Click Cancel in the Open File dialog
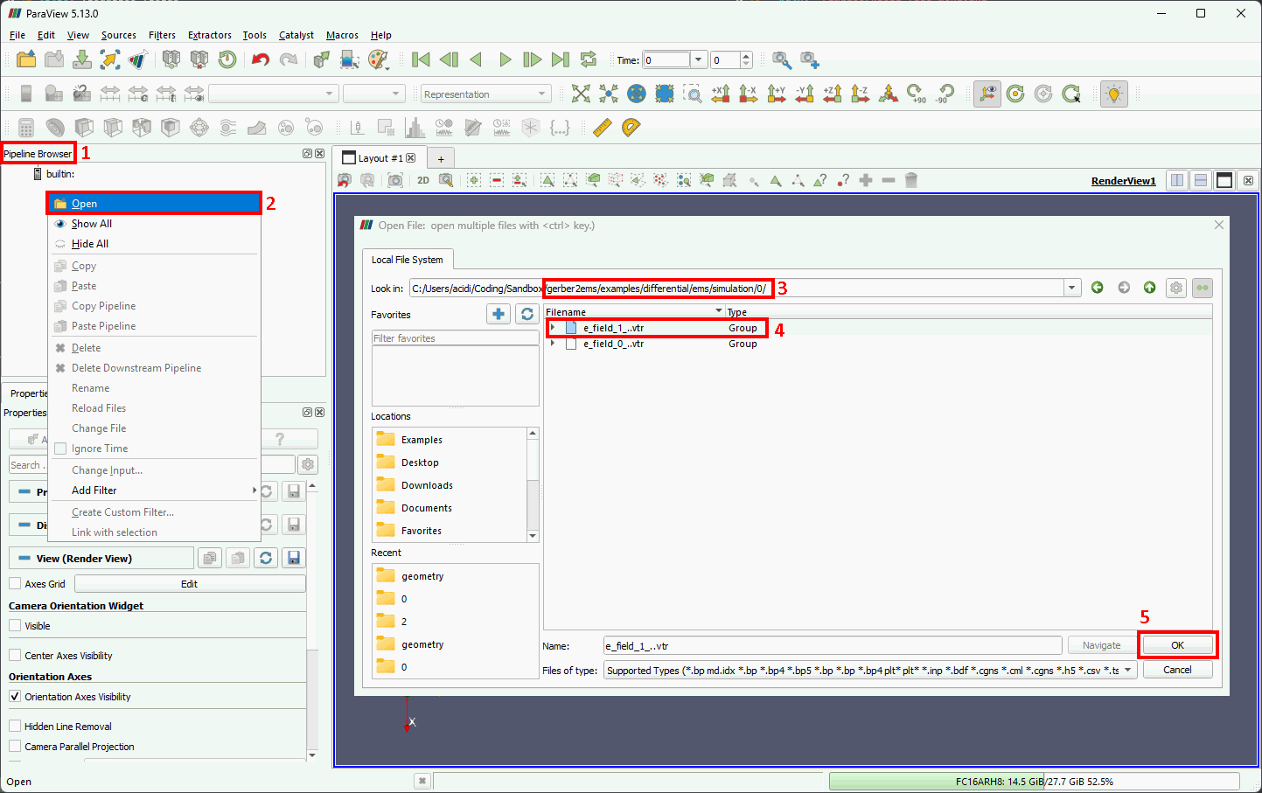Viewport: 1262px width, 793px height. 1177,670
